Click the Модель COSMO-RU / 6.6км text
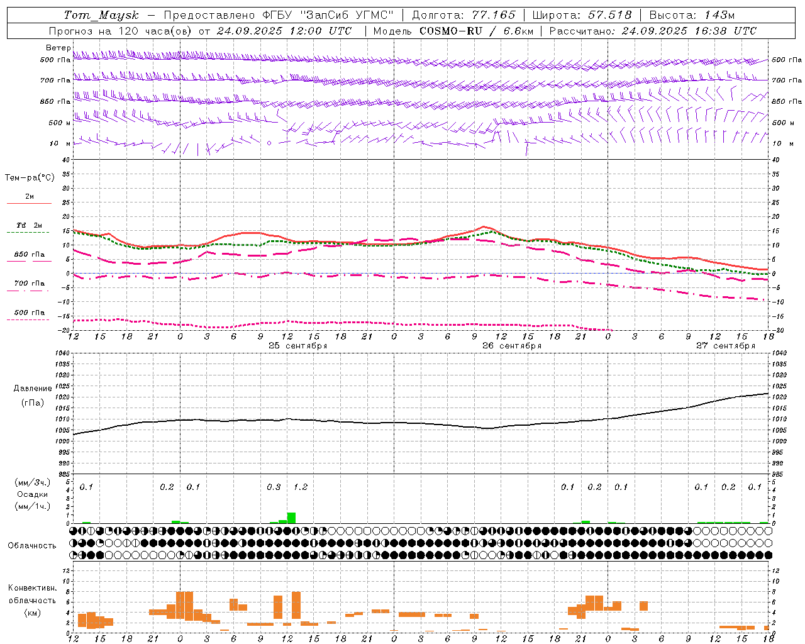805x644 pixels. tap(453, 31)
